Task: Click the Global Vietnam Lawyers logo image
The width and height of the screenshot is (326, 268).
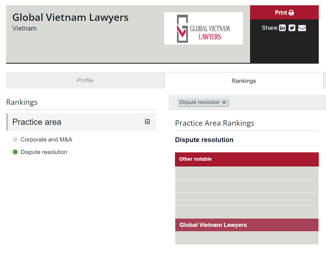Action: pos(204,28)
